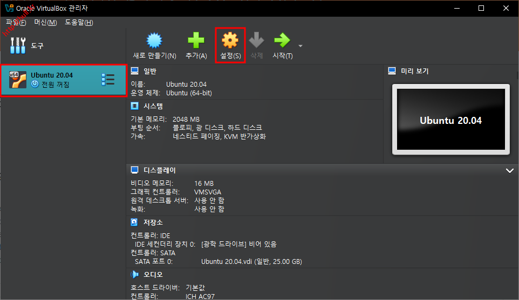Click the System (시스템) section header

coord(153,106)
